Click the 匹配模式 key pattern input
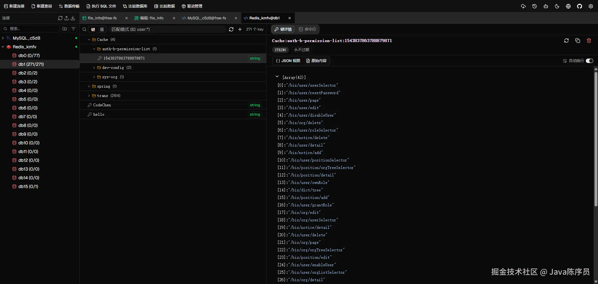 coord(167,29)
